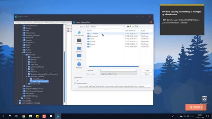Select the Music folder
Viewport: 212px width, 119px height.
pyautogui.click(x=90, y=39)
